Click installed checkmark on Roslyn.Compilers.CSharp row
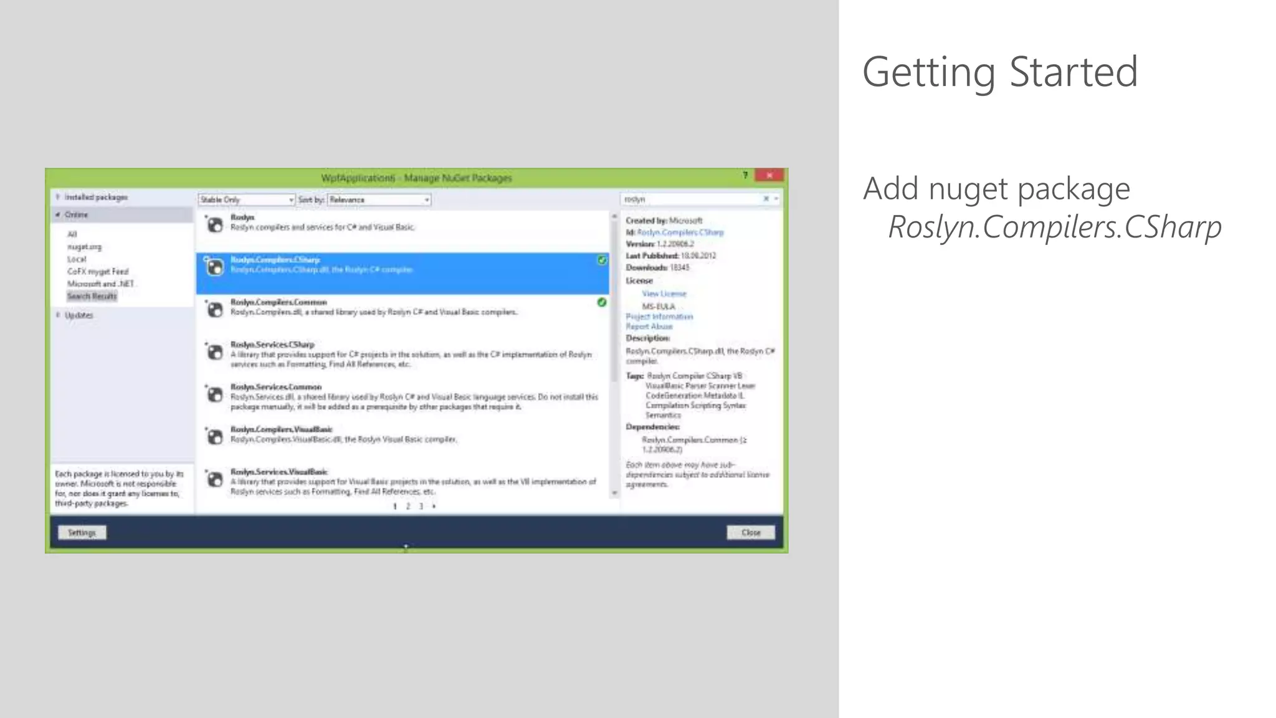 (602, 260)
